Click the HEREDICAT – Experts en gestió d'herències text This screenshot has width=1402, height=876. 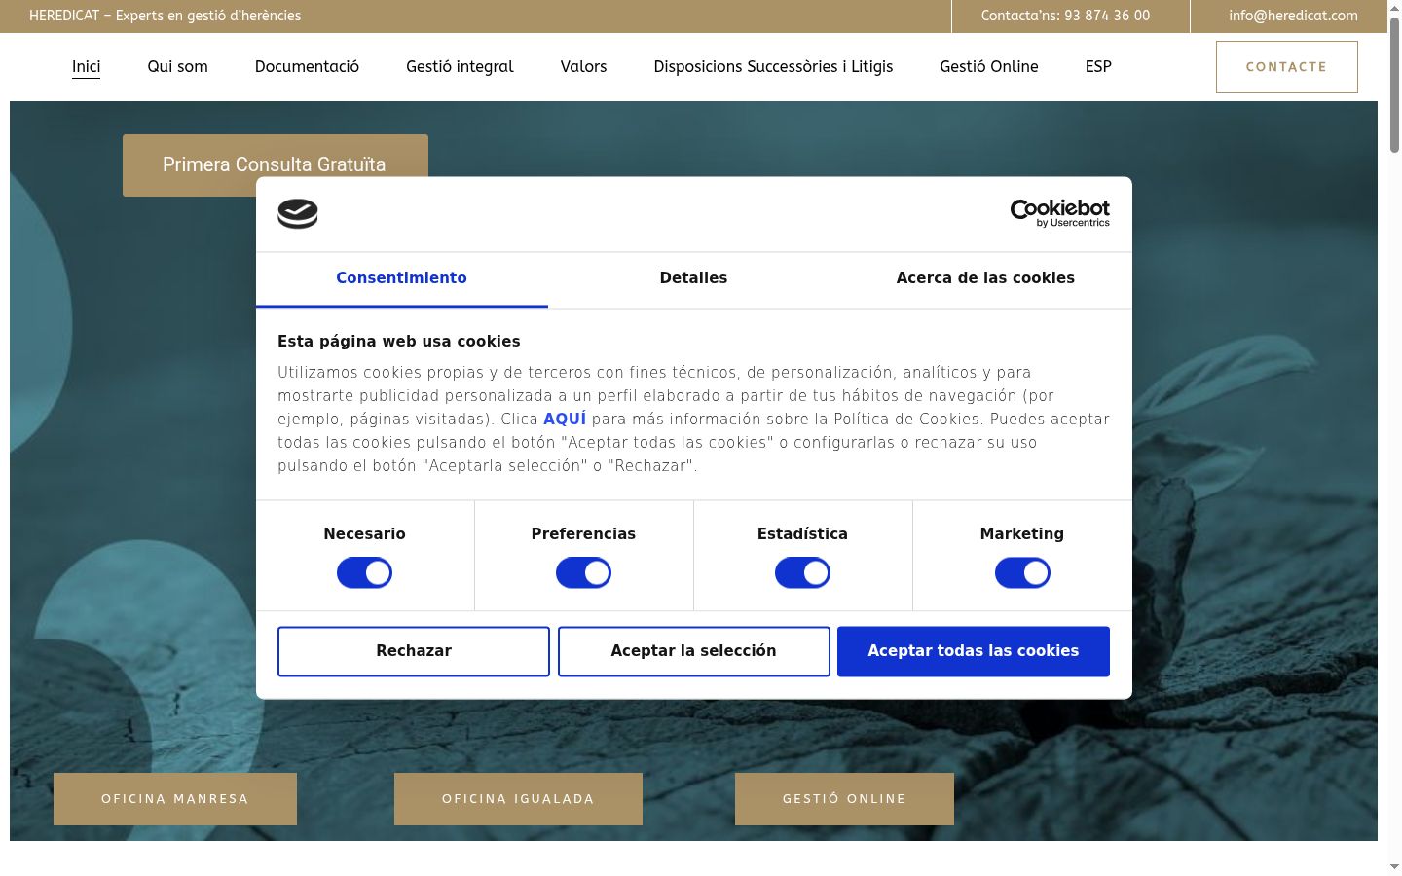[x=165, y=16]
